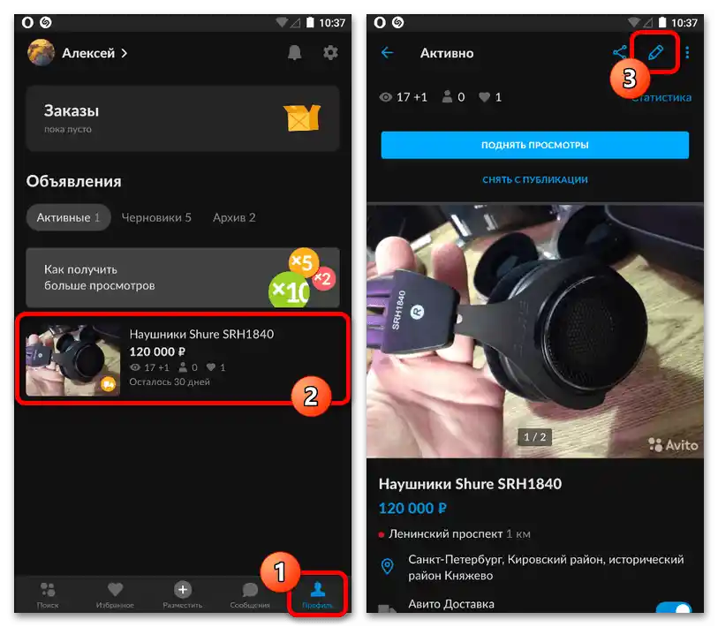The height and width of the screenshot is (627, 718).
Task: Open the map location pin icon
Action: (x=388, y=567)
